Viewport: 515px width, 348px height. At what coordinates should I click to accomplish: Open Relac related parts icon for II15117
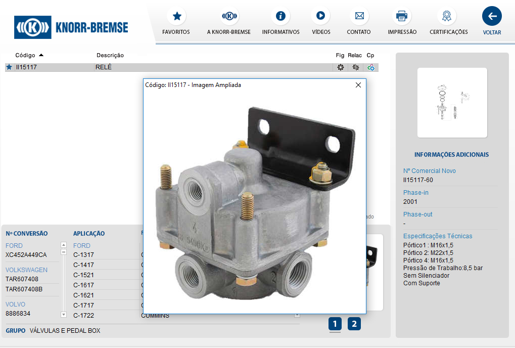355,67
